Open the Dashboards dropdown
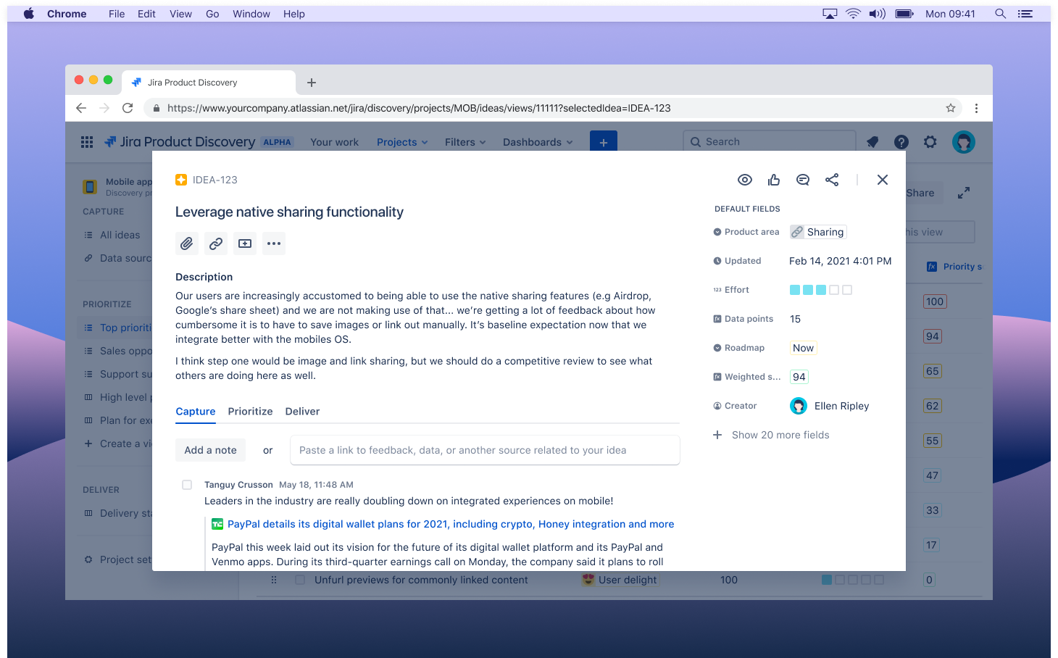Image resolution: width=1058 pixels, height=658 pixels. [538, 142]
